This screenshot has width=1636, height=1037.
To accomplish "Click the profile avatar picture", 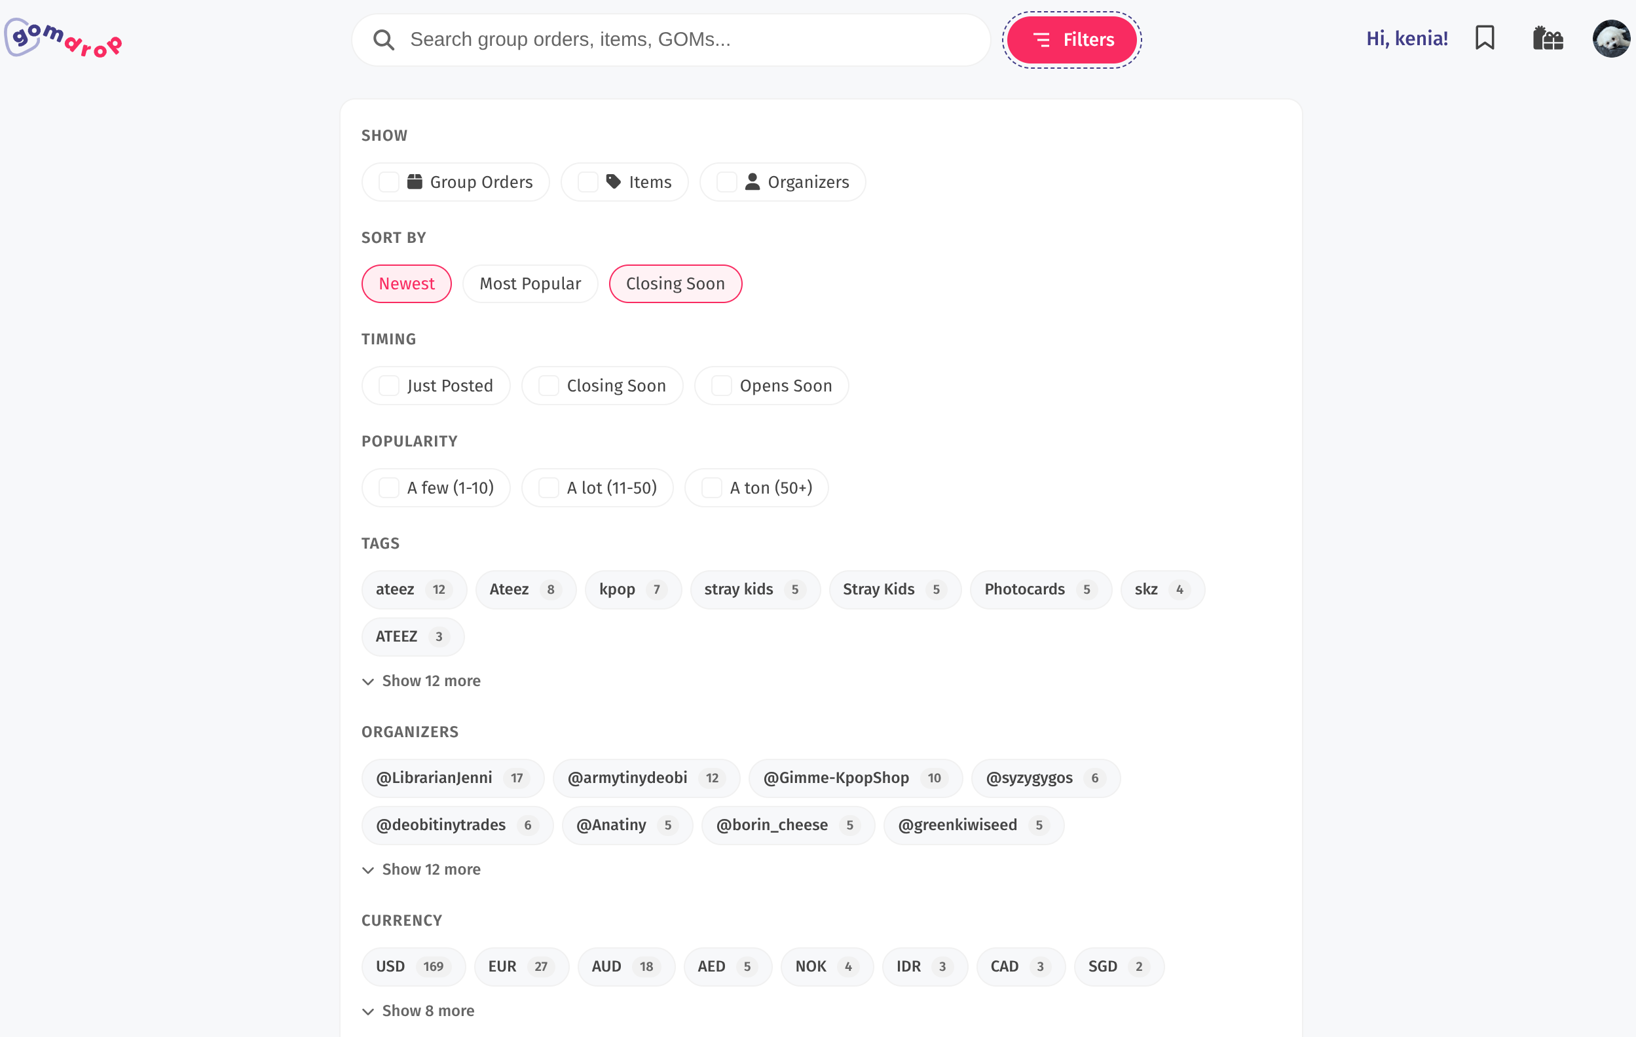I will [1611, 39].
